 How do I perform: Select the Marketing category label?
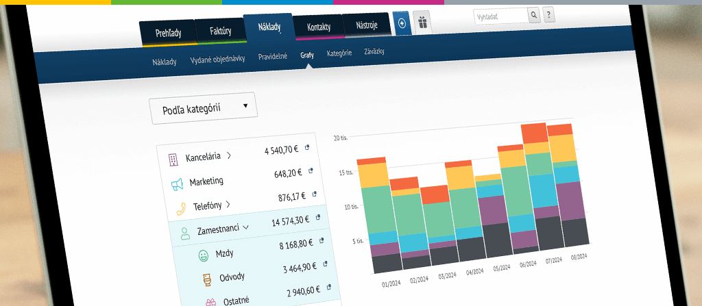[x=206, y=181]
